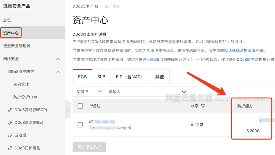The height and width of the screenshot is (155, 275).
Task: Switch to the EIP（含NAT）tab
Action: pos(129,77)
